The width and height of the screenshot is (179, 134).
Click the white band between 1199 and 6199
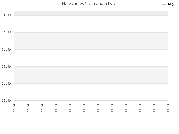(x=91, y=24)
